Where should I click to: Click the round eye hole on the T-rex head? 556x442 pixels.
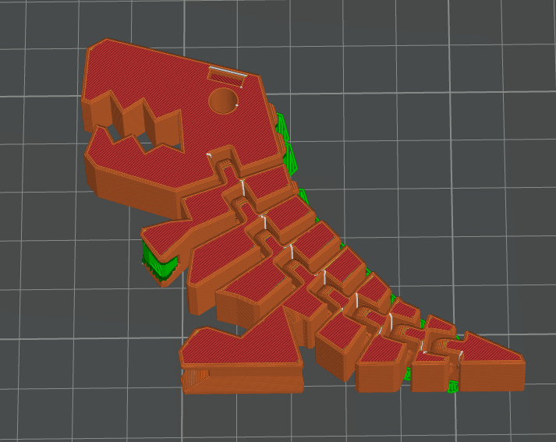pyautogui.click(x=223, y=101)
